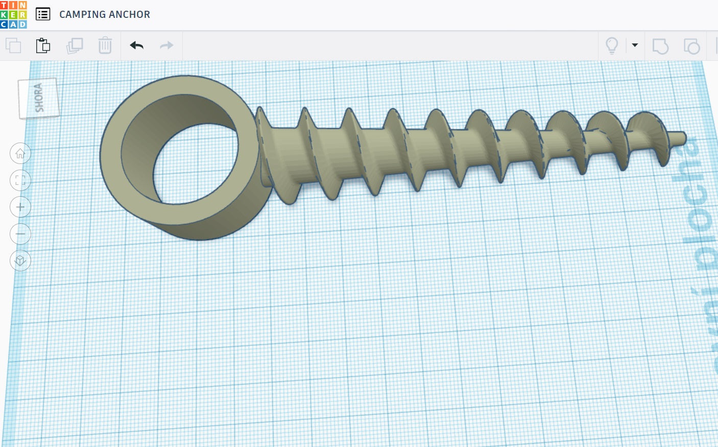Screen dimensions: 718x447
Task: Click the SHORA view cube face
Action: (39, 98)
